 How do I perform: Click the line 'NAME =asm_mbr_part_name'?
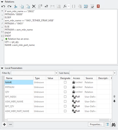[x=20, y=45]
